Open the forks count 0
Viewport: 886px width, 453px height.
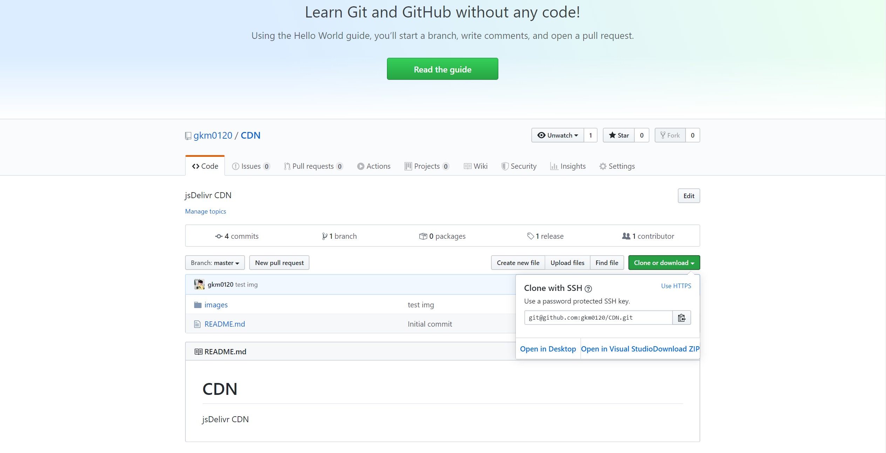pyautogui.click(x=693, y=135)
